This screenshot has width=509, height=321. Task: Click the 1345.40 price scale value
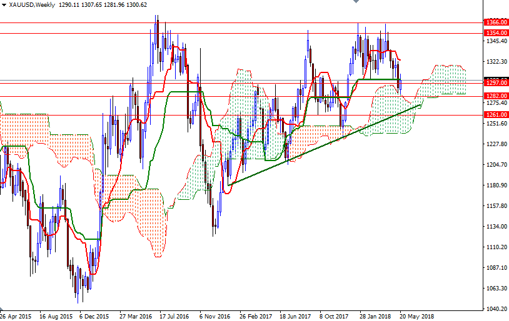click(x=496, y=41)
